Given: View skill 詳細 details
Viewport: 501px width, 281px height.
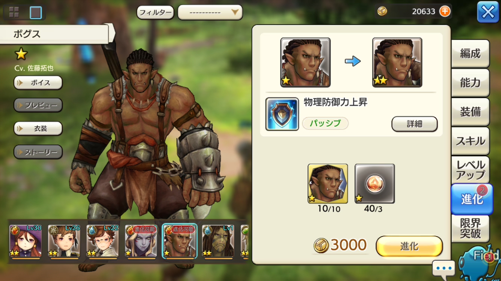Looking at the screenshot, I should [414, 124].
